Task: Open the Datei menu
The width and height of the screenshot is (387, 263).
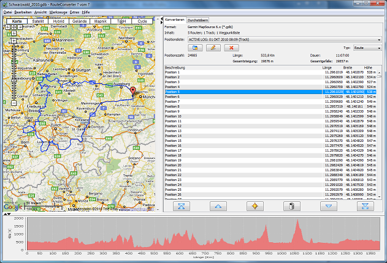Action: pos(7,12)
